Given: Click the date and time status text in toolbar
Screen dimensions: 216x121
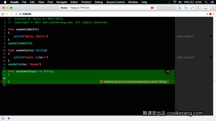Looking at the screenshot, I should pyautogui.click(x=80, y=8).
